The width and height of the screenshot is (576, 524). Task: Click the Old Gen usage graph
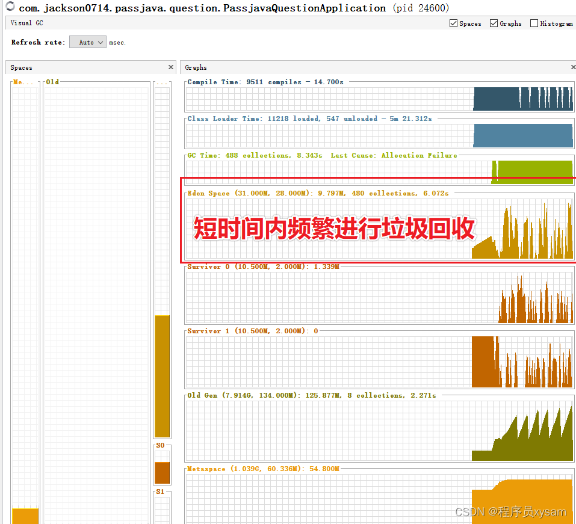click(x=379, y=431)
